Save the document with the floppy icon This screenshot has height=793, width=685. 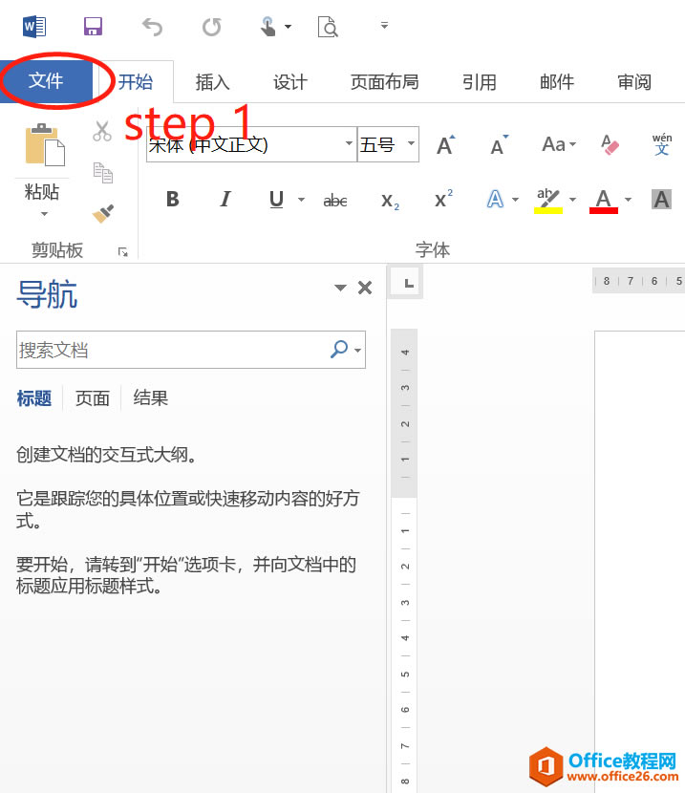click(93, 27)
